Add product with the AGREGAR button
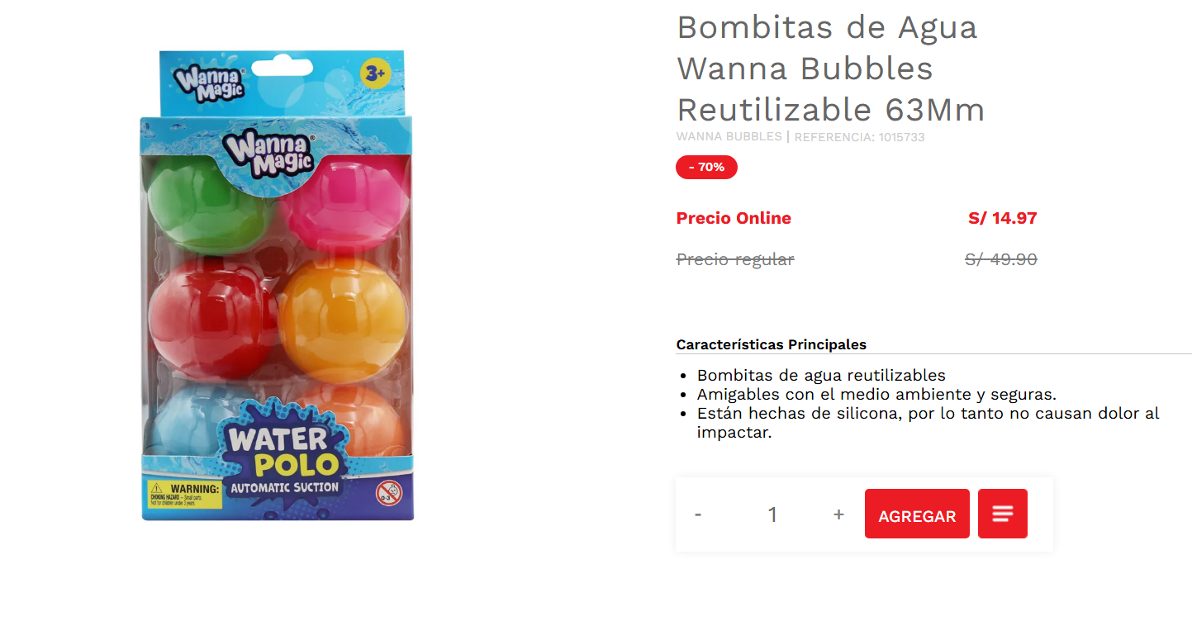This screenshot has width=1192, height=621. 917,514
